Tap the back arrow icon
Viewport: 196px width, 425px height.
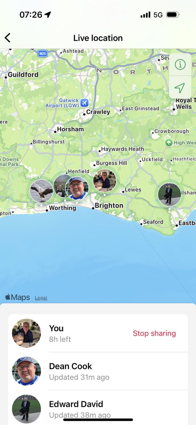[7, 38]
